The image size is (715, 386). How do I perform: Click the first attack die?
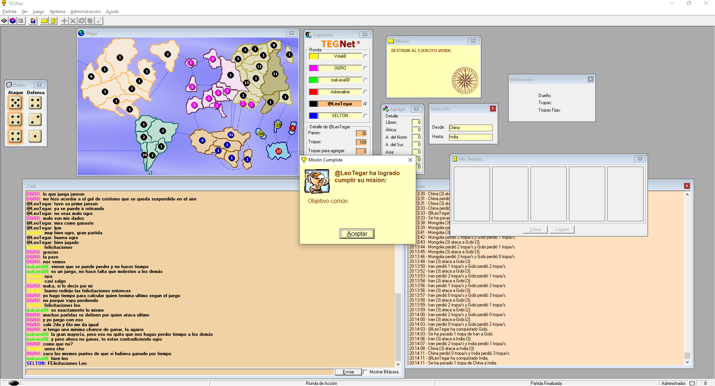16,103
